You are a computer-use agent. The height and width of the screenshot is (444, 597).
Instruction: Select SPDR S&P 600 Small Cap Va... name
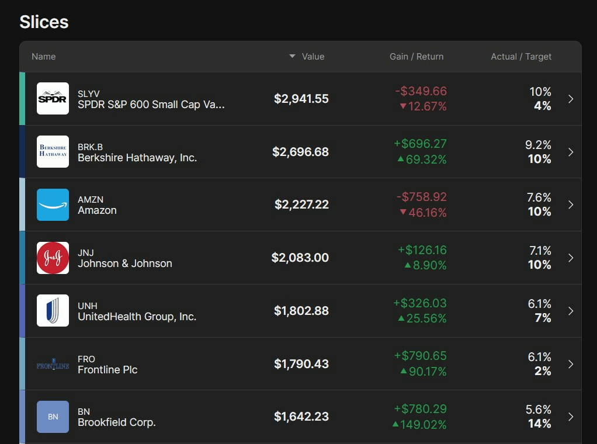tap(151, 105)
